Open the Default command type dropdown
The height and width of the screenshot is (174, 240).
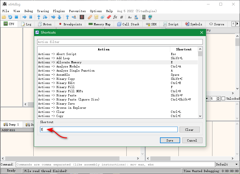click(227, 164)
